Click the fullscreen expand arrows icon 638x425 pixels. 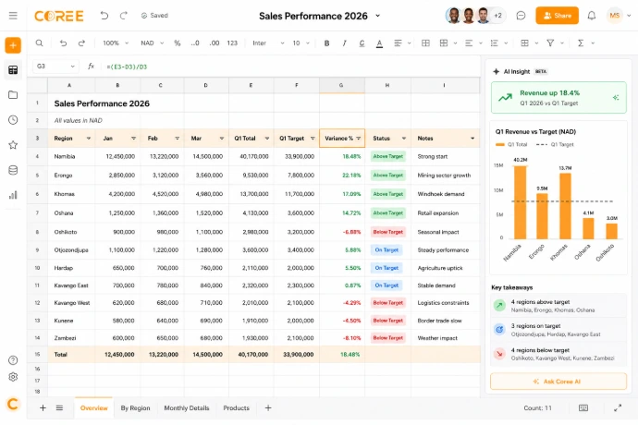click(618, 407)
